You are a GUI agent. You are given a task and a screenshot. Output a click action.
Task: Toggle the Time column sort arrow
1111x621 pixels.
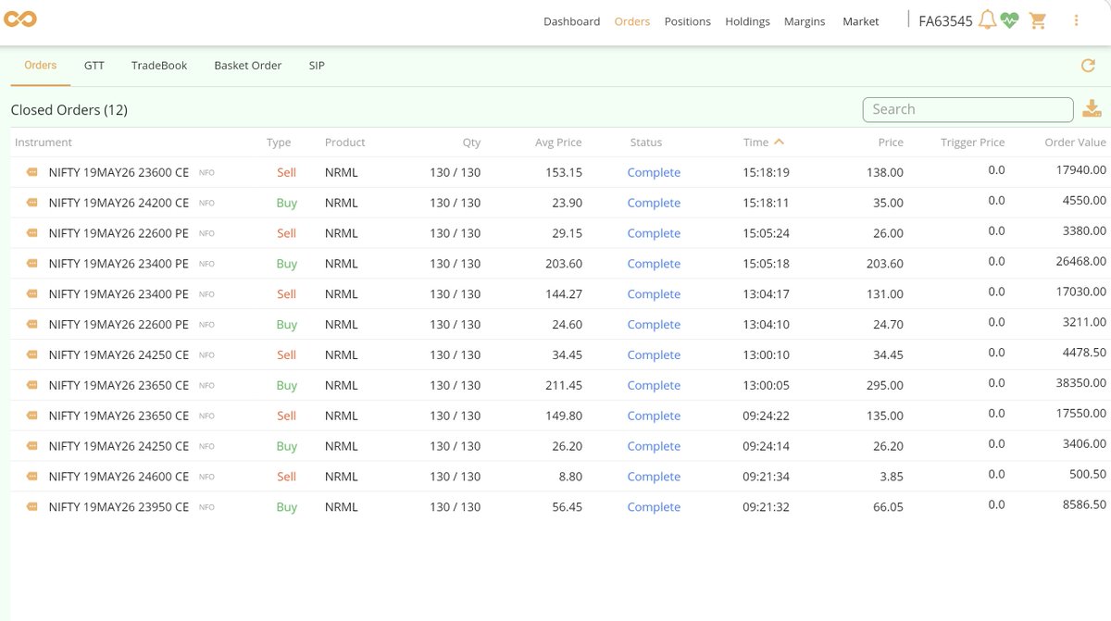779,143
